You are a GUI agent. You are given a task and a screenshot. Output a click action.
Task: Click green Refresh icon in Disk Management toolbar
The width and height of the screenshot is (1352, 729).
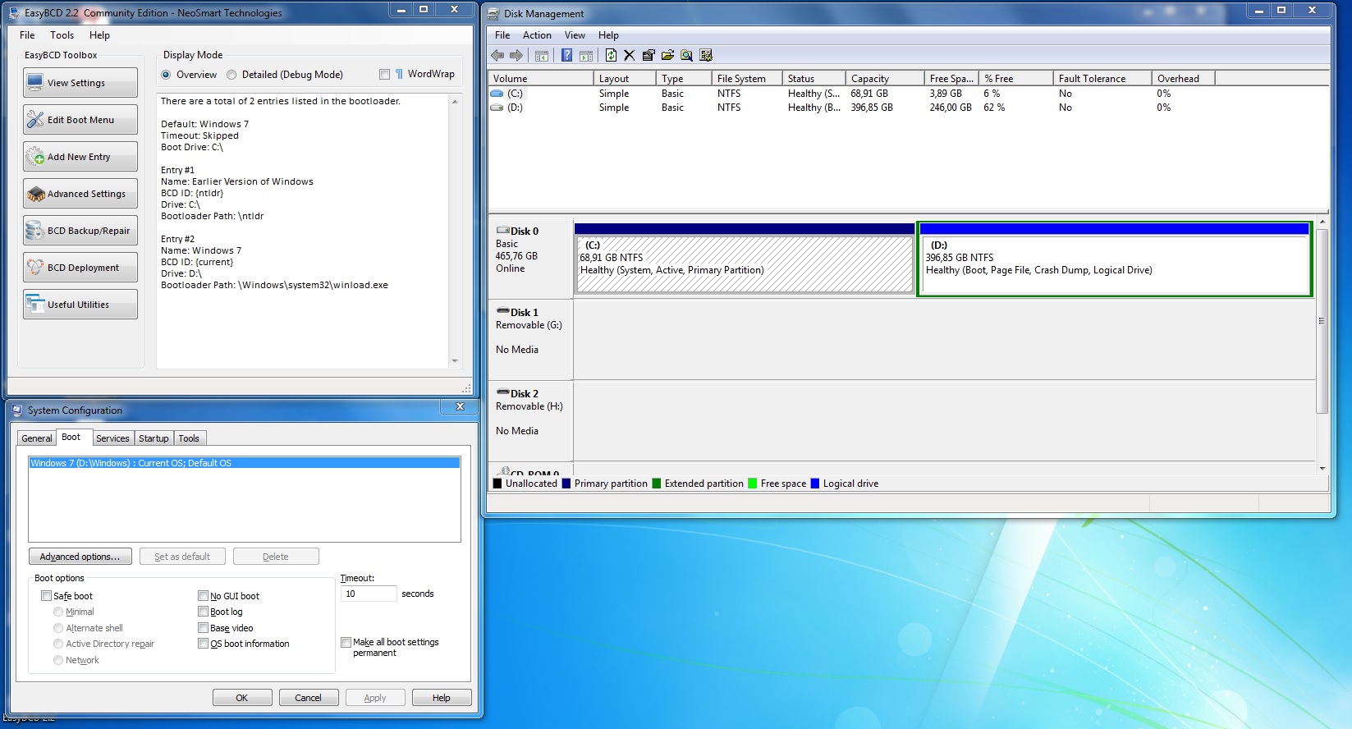click(611, 55)
